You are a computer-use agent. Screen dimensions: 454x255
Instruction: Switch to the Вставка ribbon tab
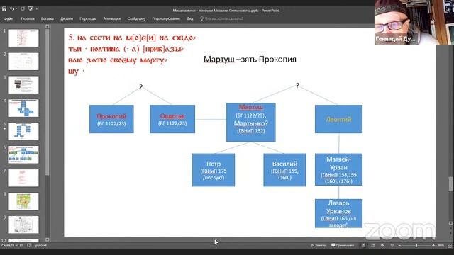coord(48,18)
